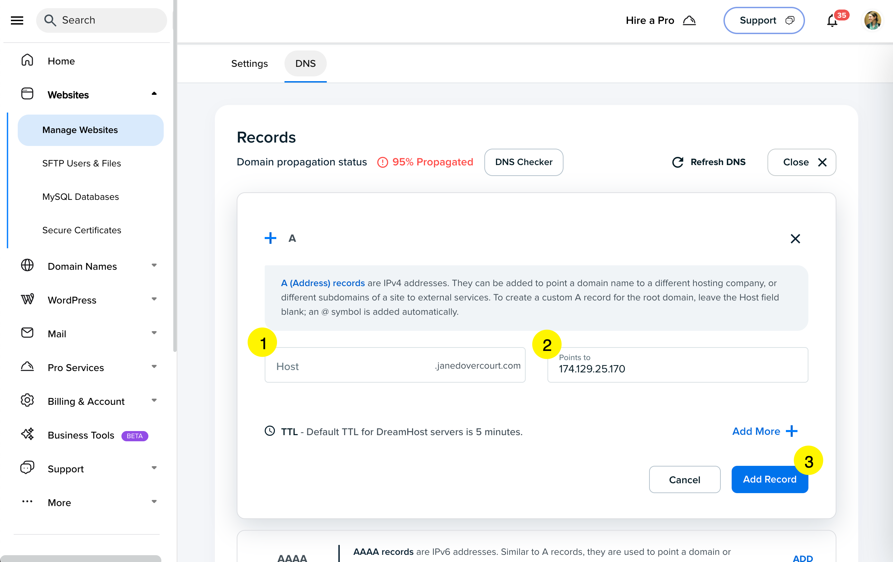Open the hamburger menu icon

pyautogui.click(x=17, y=20)
